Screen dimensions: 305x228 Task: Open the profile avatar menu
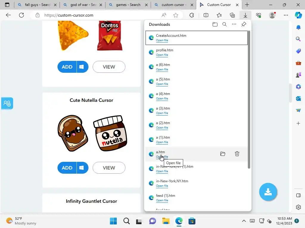point(272,15)
